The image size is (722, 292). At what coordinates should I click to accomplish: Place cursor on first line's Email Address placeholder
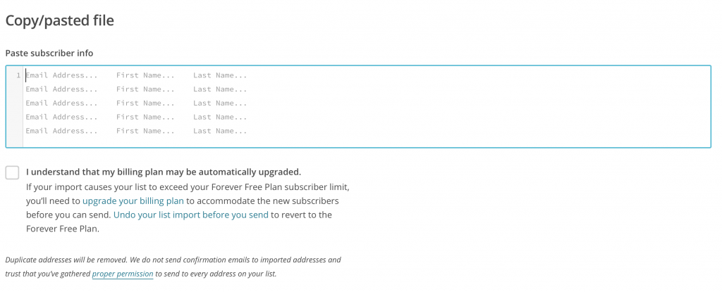point(61,75)
